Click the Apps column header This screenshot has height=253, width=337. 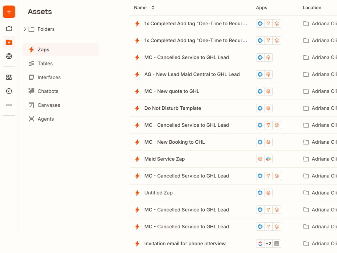[x=262, y=7]
